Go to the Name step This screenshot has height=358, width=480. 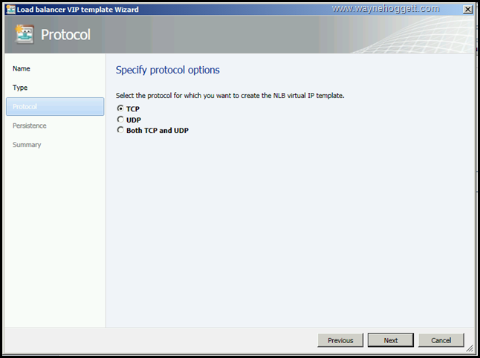[22, 68]
